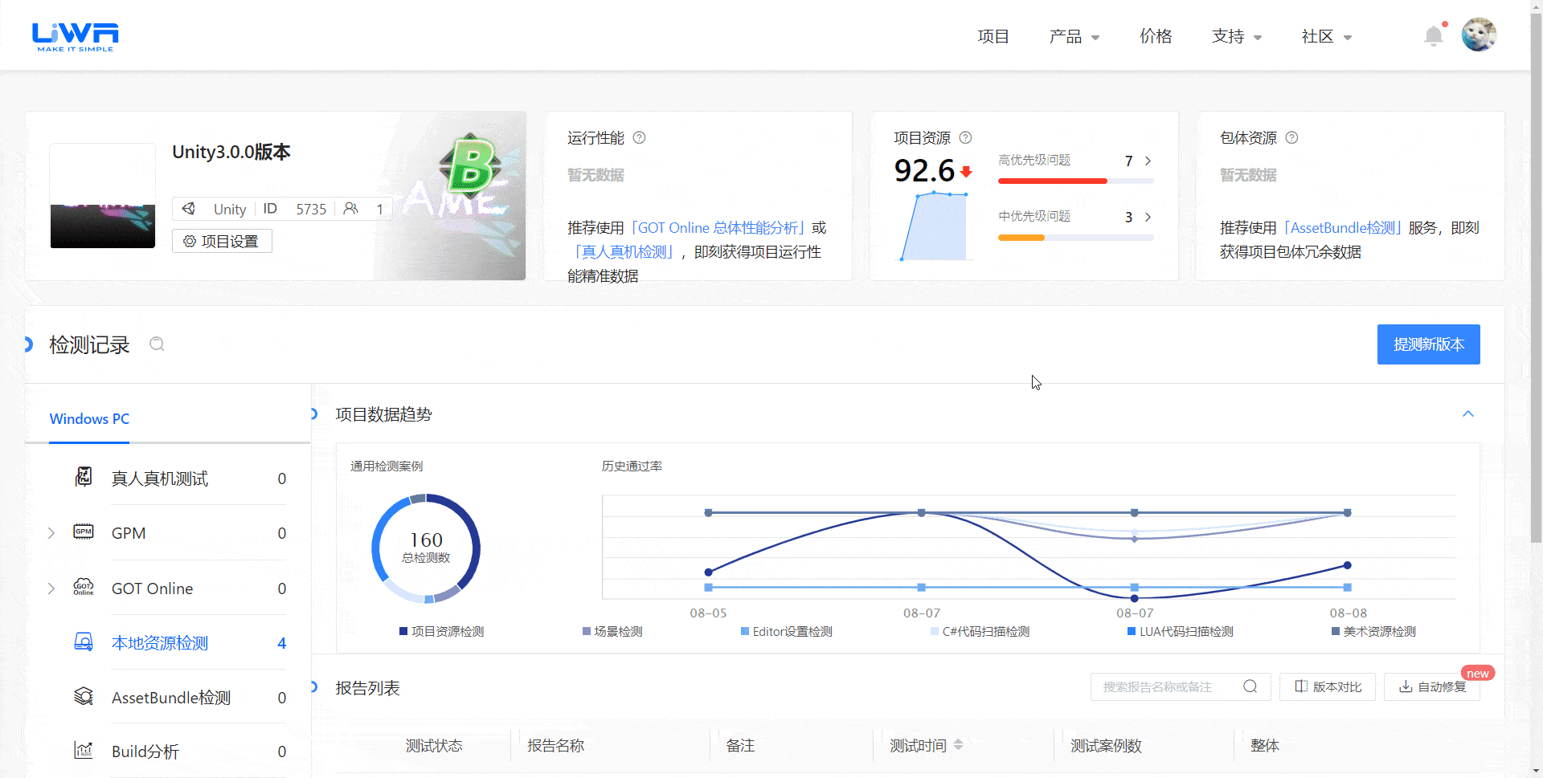Click the help icon beside 包体资源
1543x778 pixels.
(x=1291, y=137)
